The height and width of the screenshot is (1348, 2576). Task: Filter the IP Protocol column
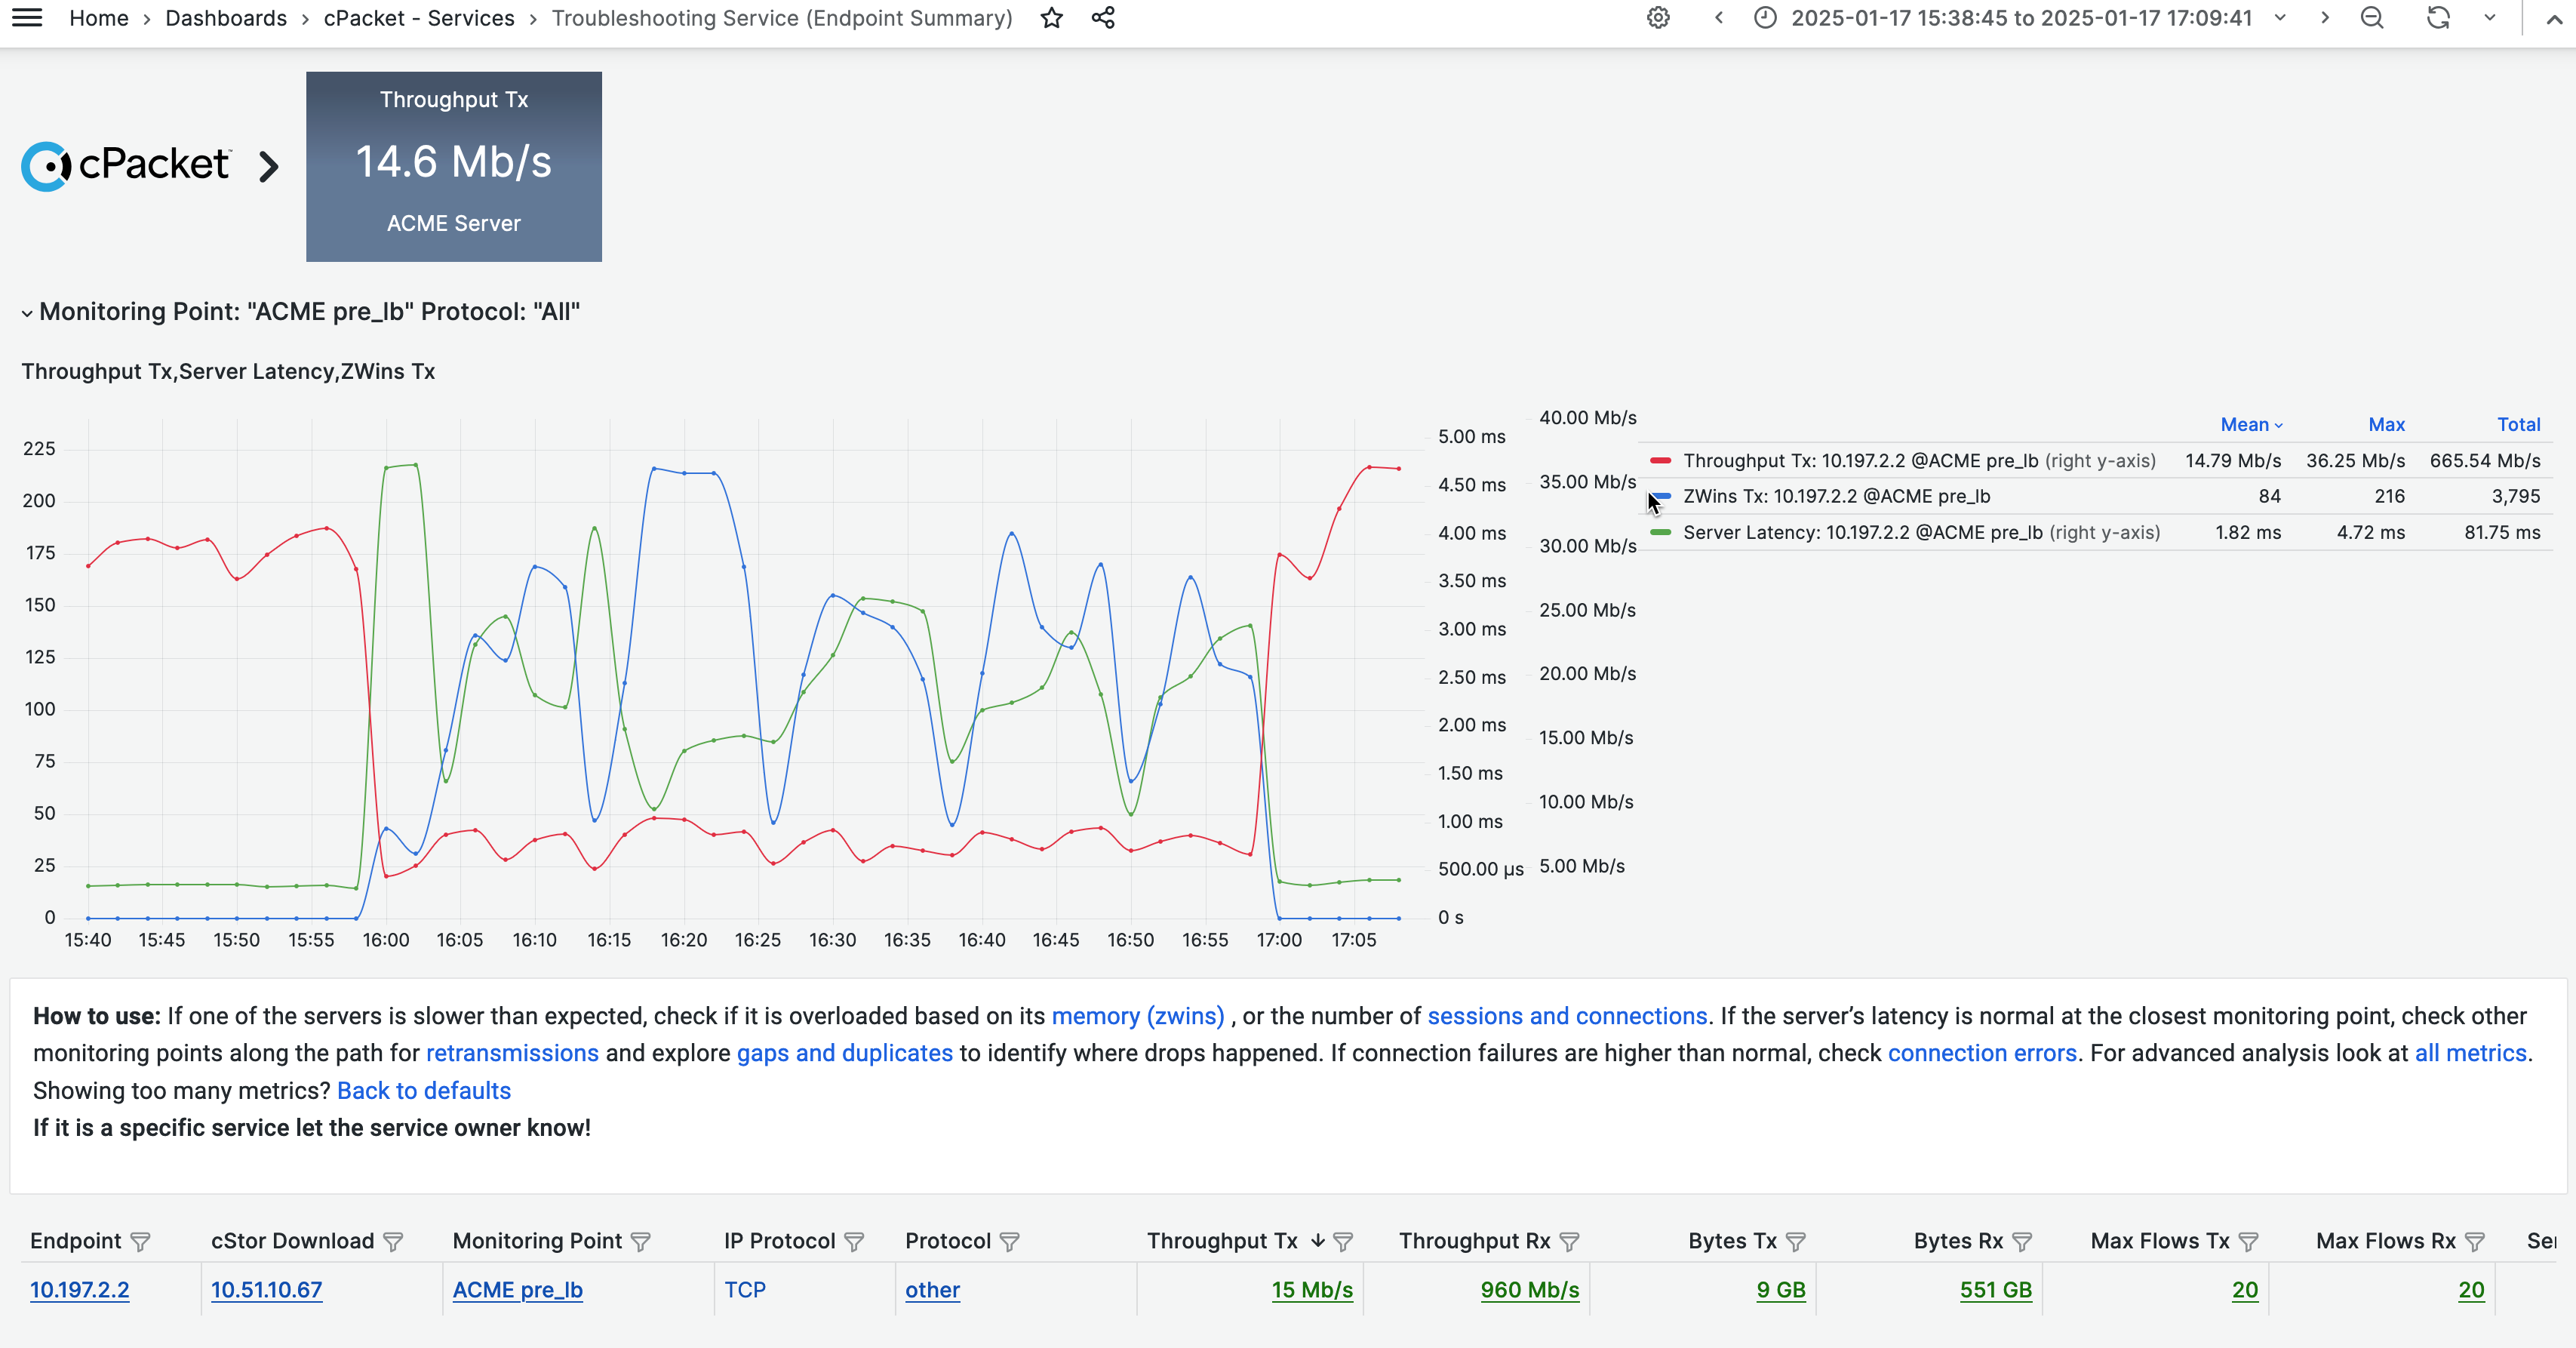[854, 1242]
